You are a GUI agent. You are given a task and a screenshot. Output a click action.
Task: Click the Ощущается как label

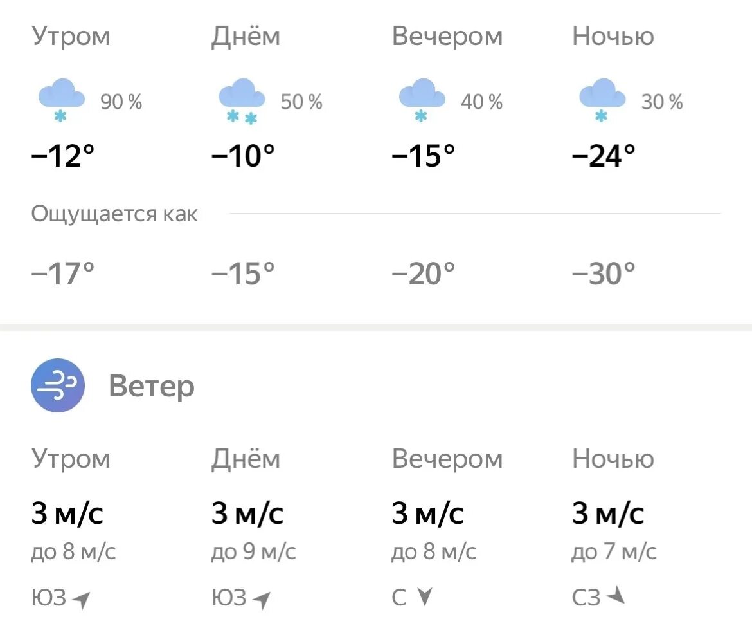point(114,214)
